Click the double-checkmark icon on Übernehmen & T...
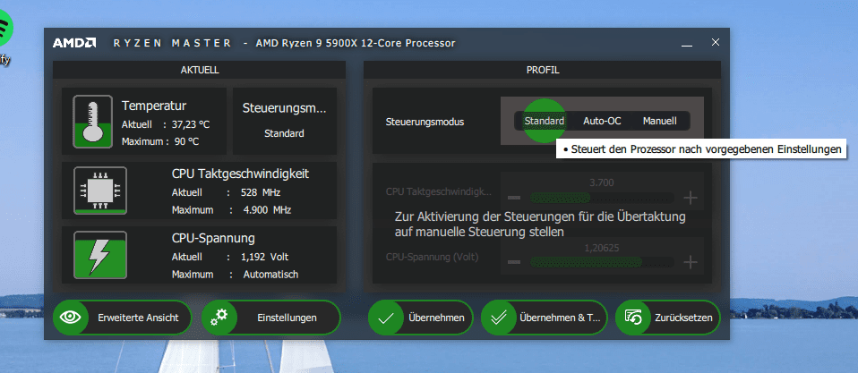This screenshot has width=858, height=373. click(499, 318)
